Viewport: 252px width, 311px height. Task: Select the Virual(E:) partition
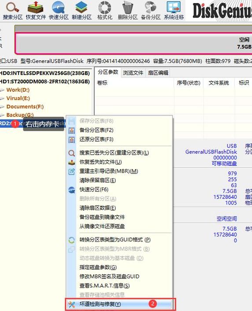(x=18, y=98)
